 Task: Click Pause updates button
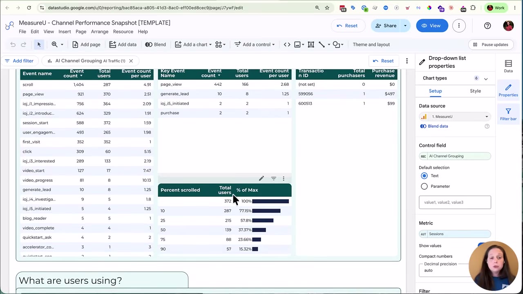[x=491, y=45]
